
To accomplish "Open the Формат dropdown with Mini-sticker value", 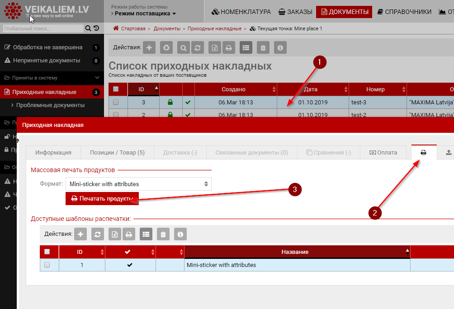I will (138, 184).
